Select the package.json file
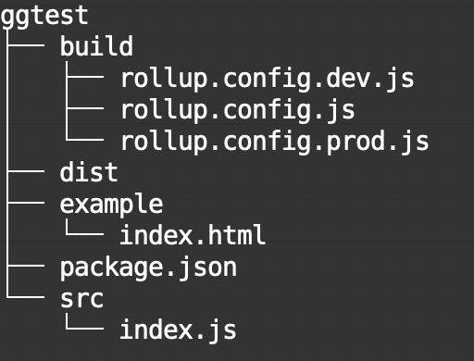 click(148, 268)
